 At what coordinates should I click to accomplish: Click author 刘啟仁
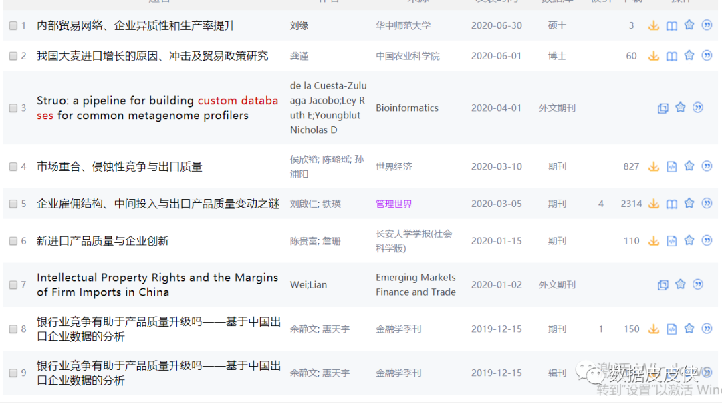pos(304,204)
